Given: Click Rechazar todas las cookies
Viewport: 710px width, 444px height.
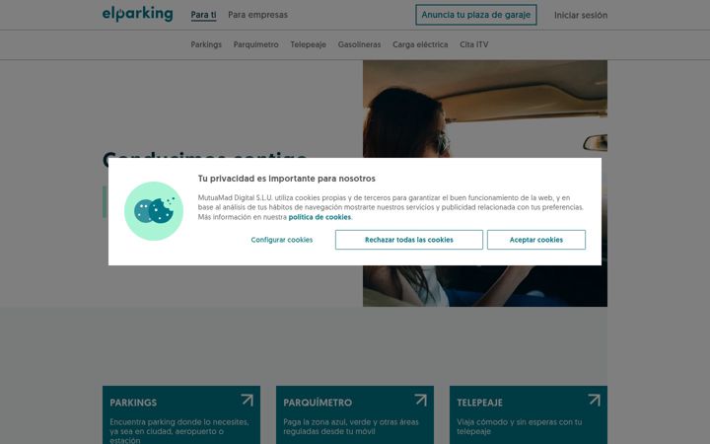Looking at the screenshot, I should [409, 240].
